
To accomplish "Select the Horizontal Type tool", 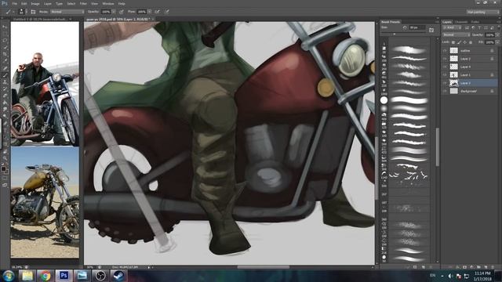I will pos(5,130).
